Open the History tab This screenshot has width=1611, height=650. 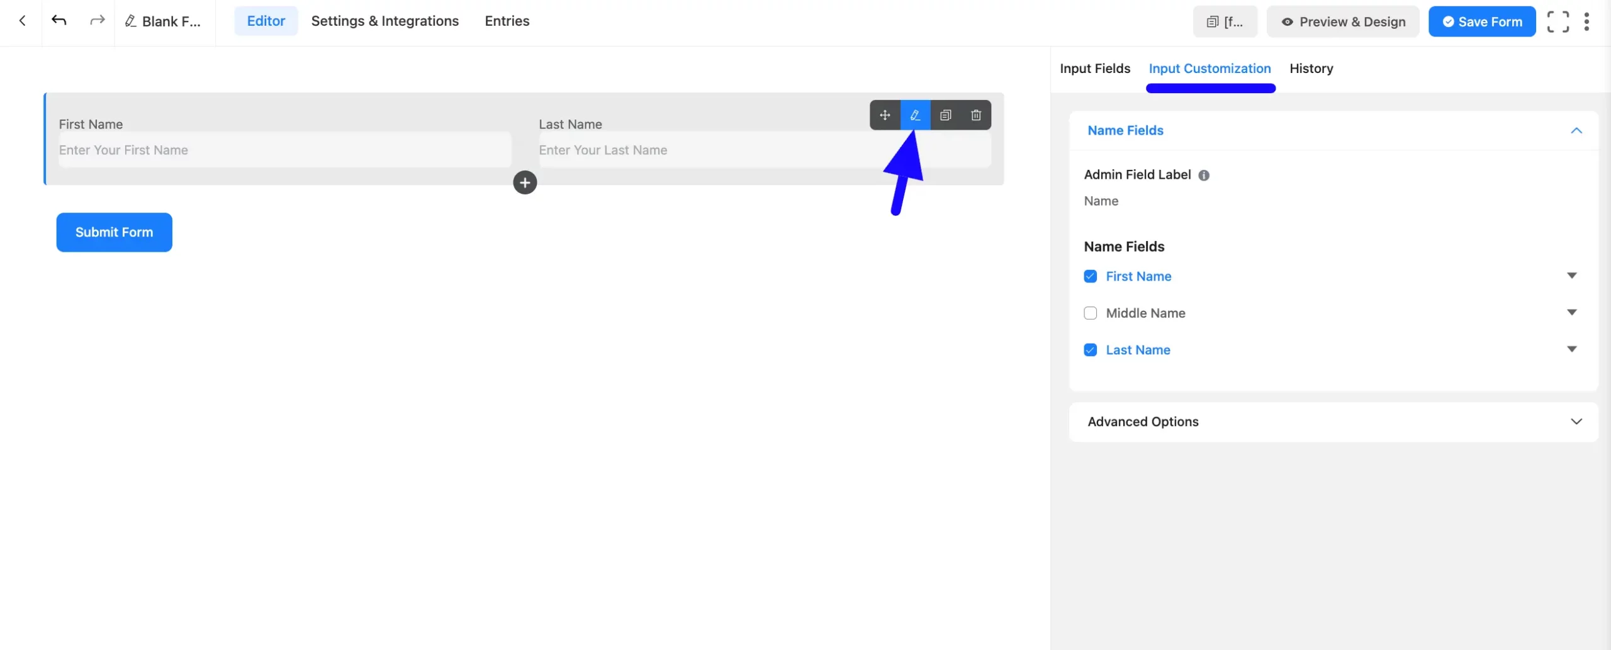tap(1311, 68)
